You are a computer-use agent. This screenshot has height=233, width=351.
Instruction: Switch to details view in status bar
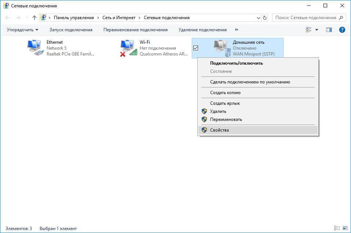pyautogui.click(x=337, y=229)
